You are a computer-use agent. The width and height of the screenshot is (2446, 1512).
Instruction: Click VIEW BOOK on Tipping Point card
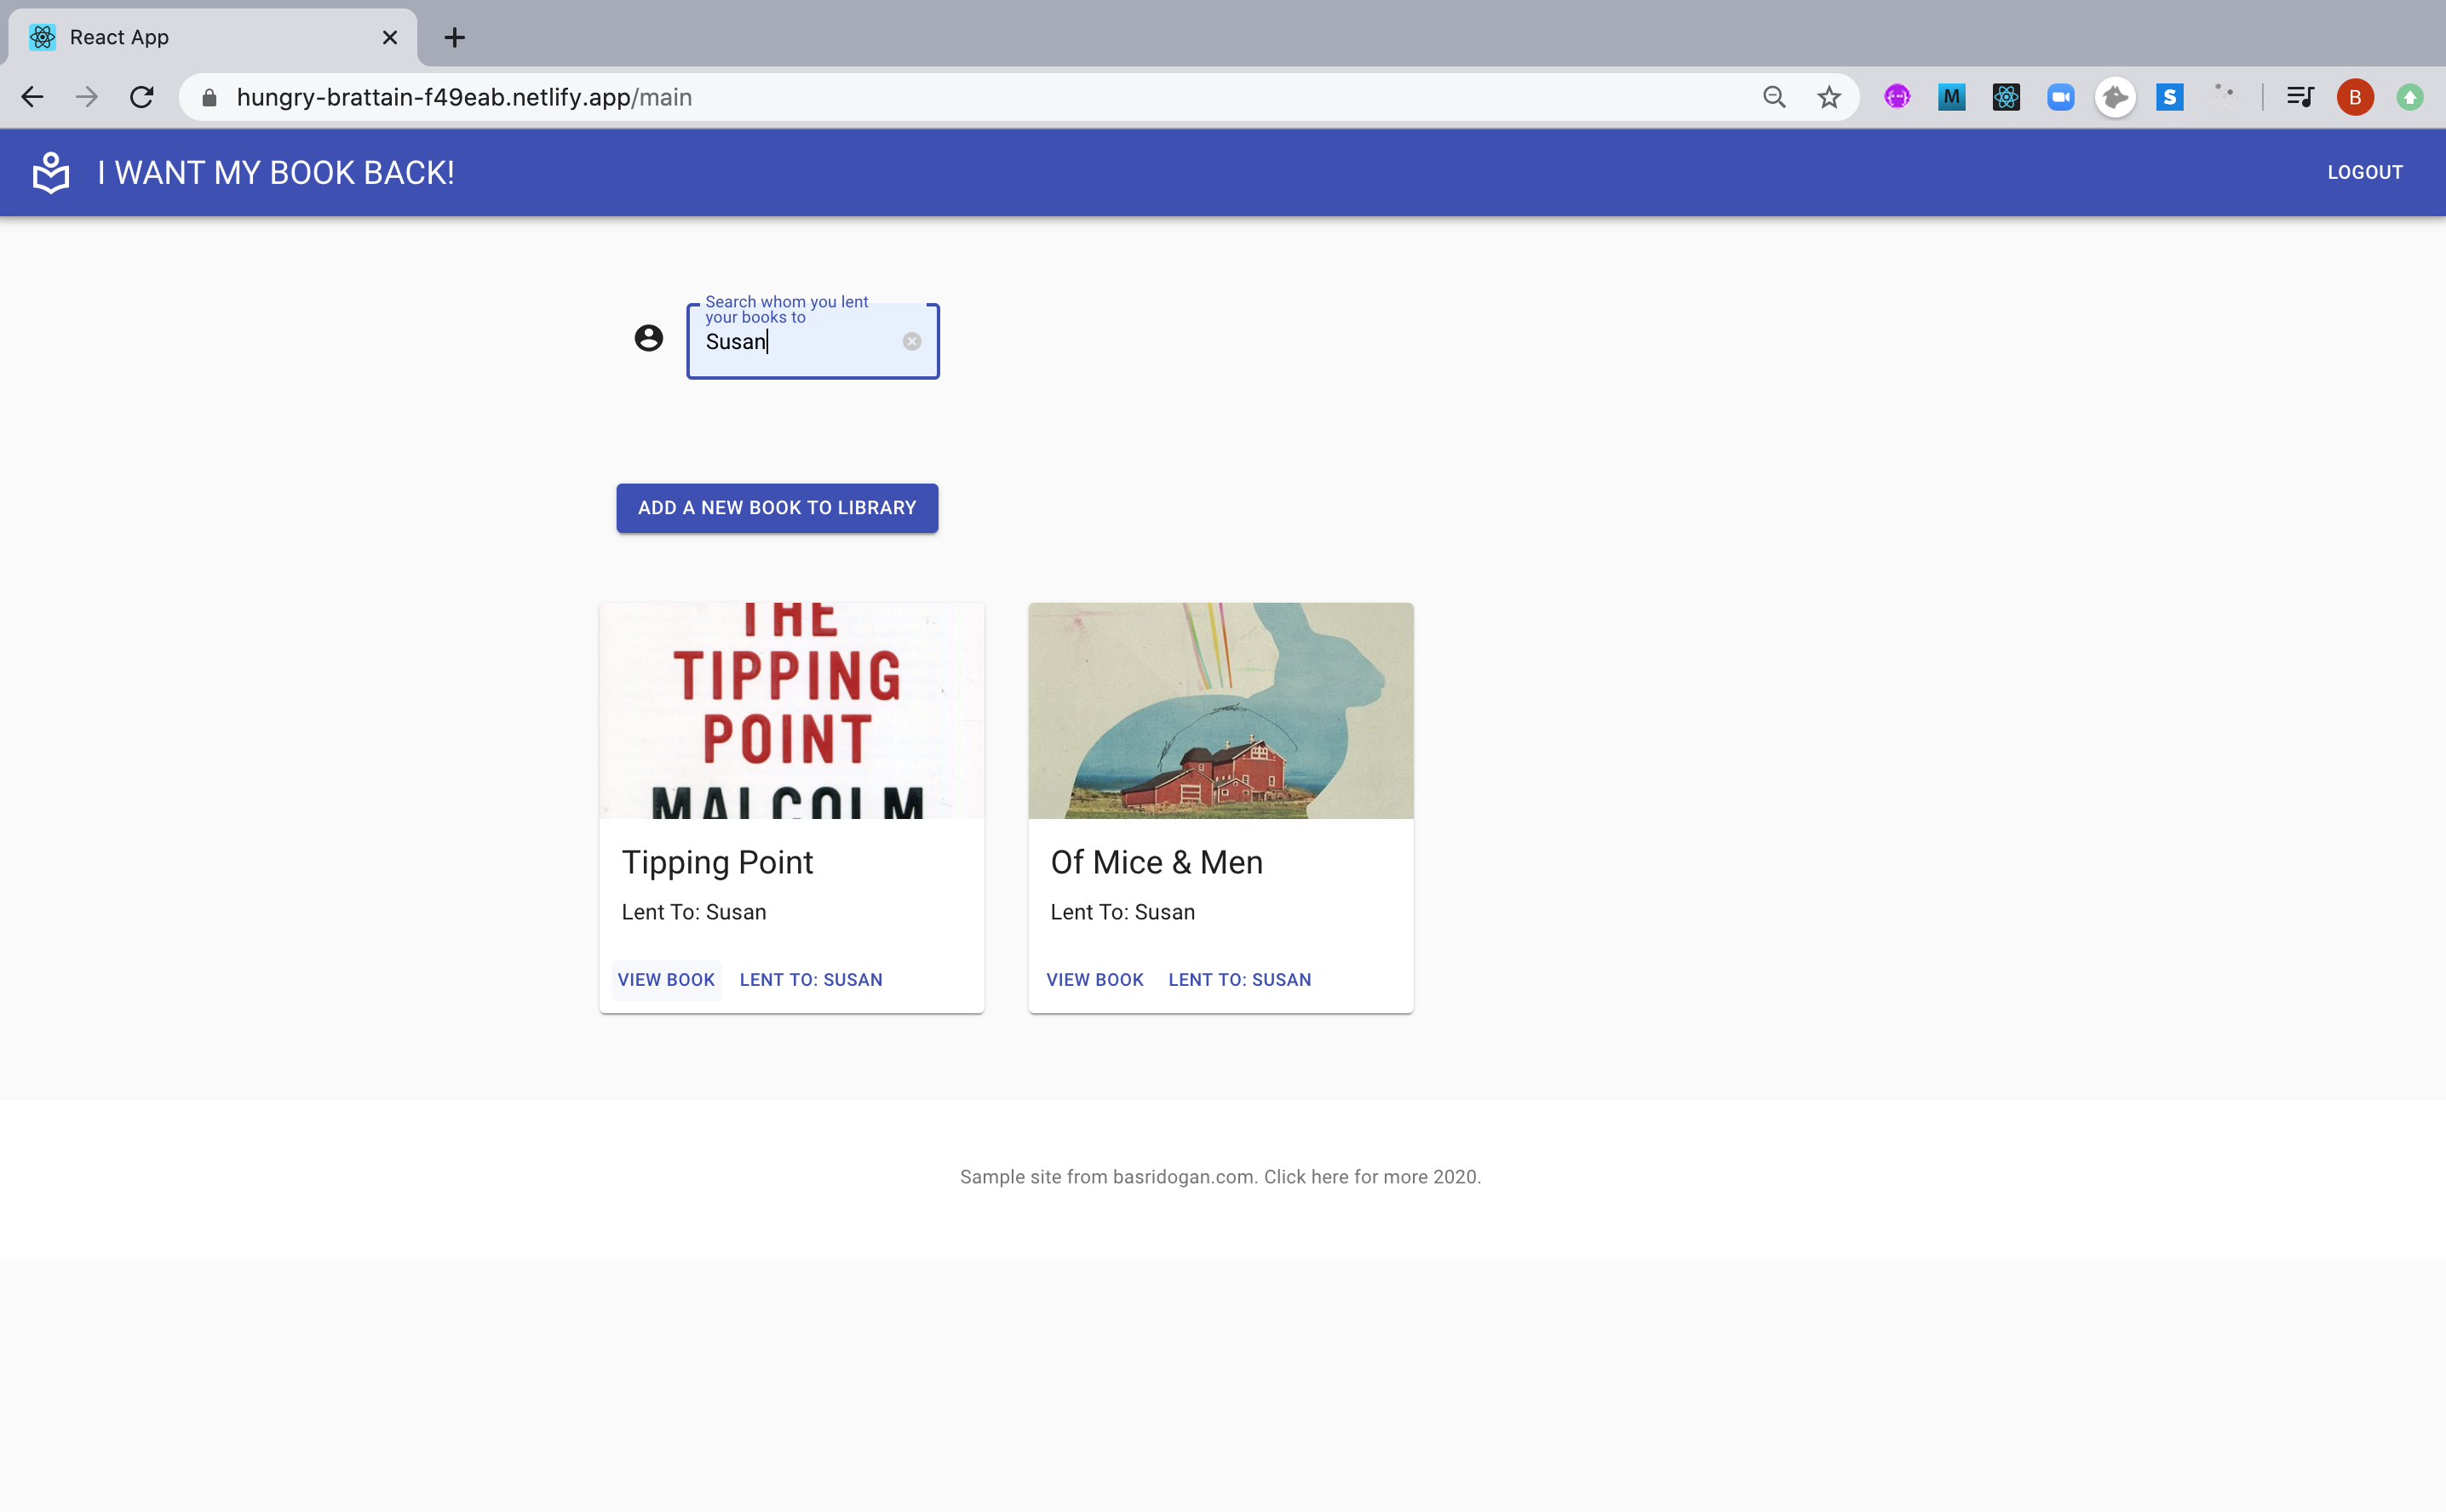pos(666,980)
